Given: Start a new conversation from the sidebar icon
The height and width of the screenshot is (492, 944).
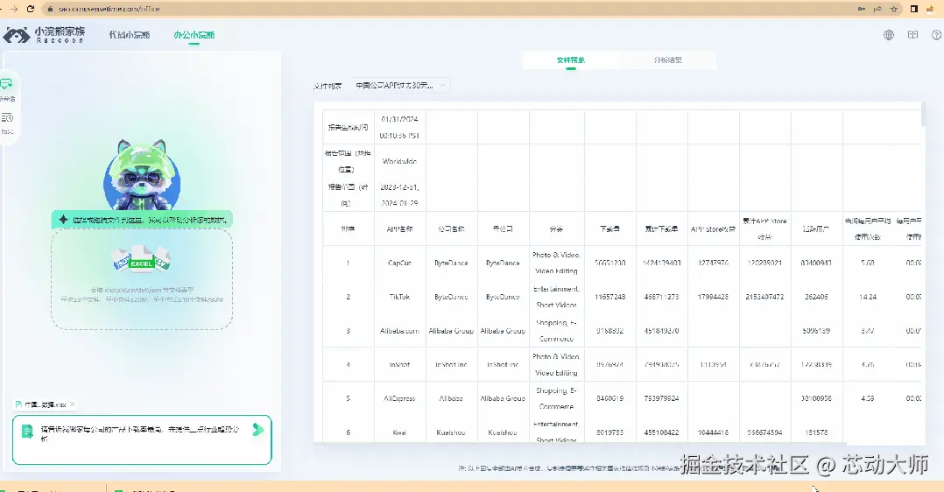Looking at the screenshot, I should click(x=7, y=84).
